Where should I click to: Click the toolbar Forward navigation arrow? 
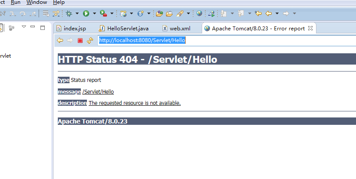[286, 13]
